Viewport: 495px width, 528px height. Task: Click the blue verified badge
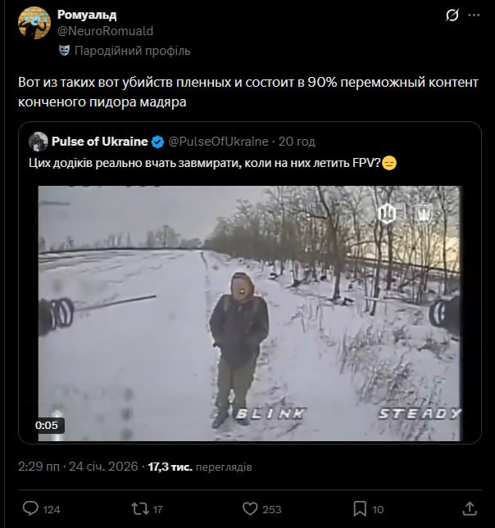coord(157,142)
